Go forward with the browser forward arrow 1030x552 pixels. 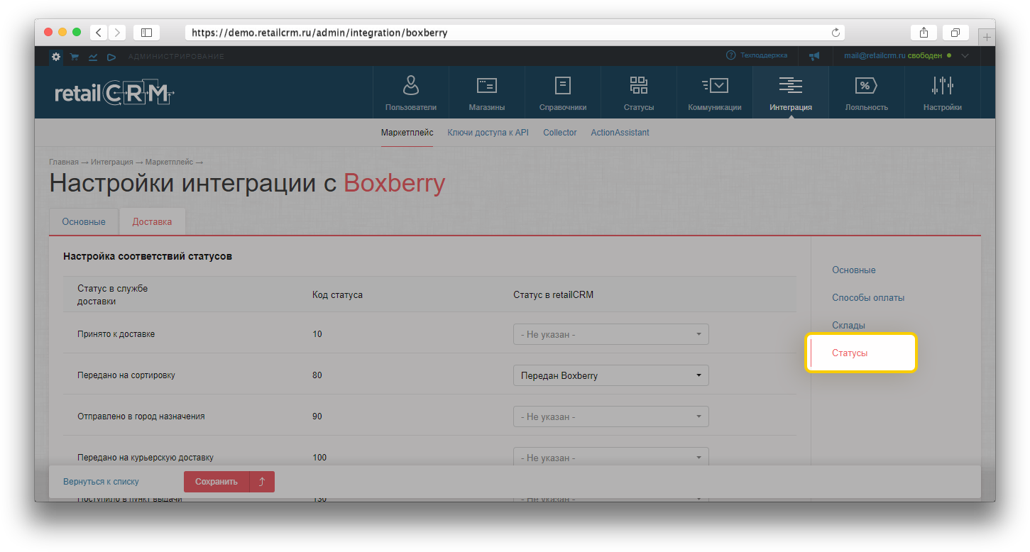point(116,33)
